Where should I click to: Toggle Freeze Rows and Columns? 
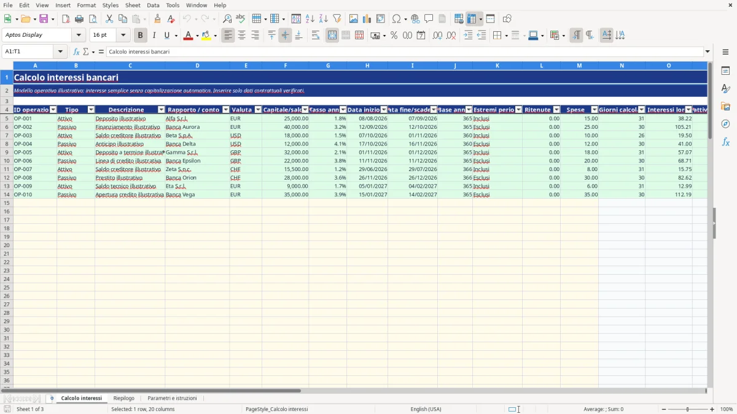(x=472, y=19)
